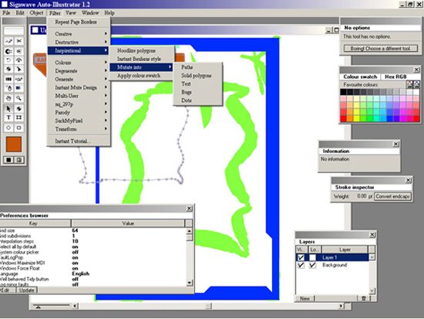
Task: Select the arrow selection tool
Action: 8,109
